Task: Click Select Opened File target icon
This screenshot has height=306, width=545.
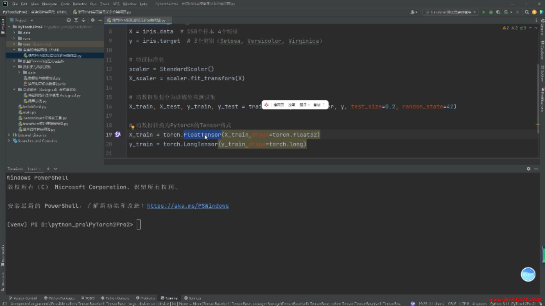Action: click(x=68, y=20)
